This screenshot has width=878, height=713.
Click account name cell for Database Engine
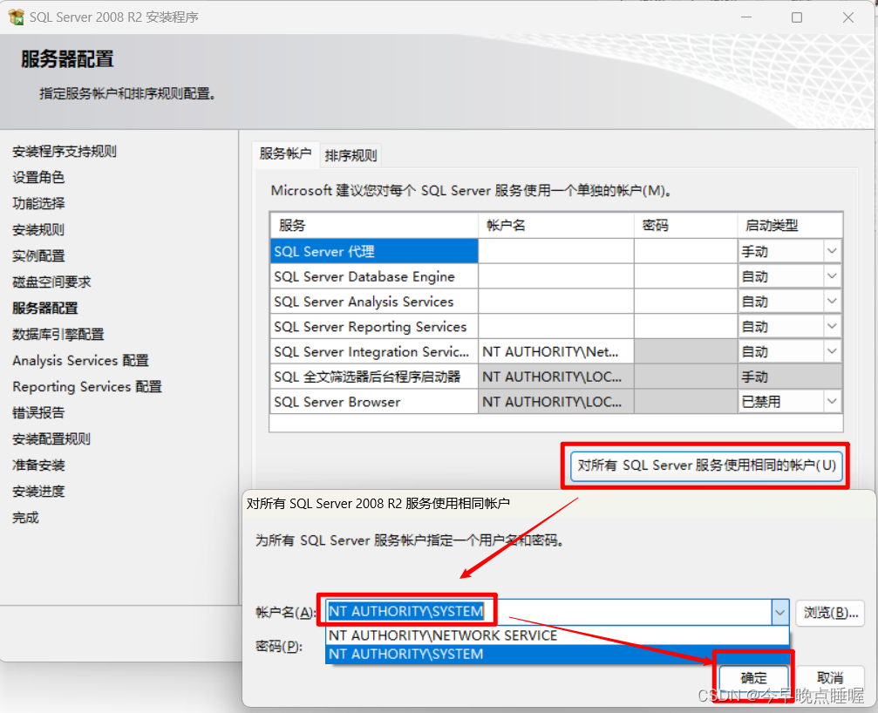(556, 276)
